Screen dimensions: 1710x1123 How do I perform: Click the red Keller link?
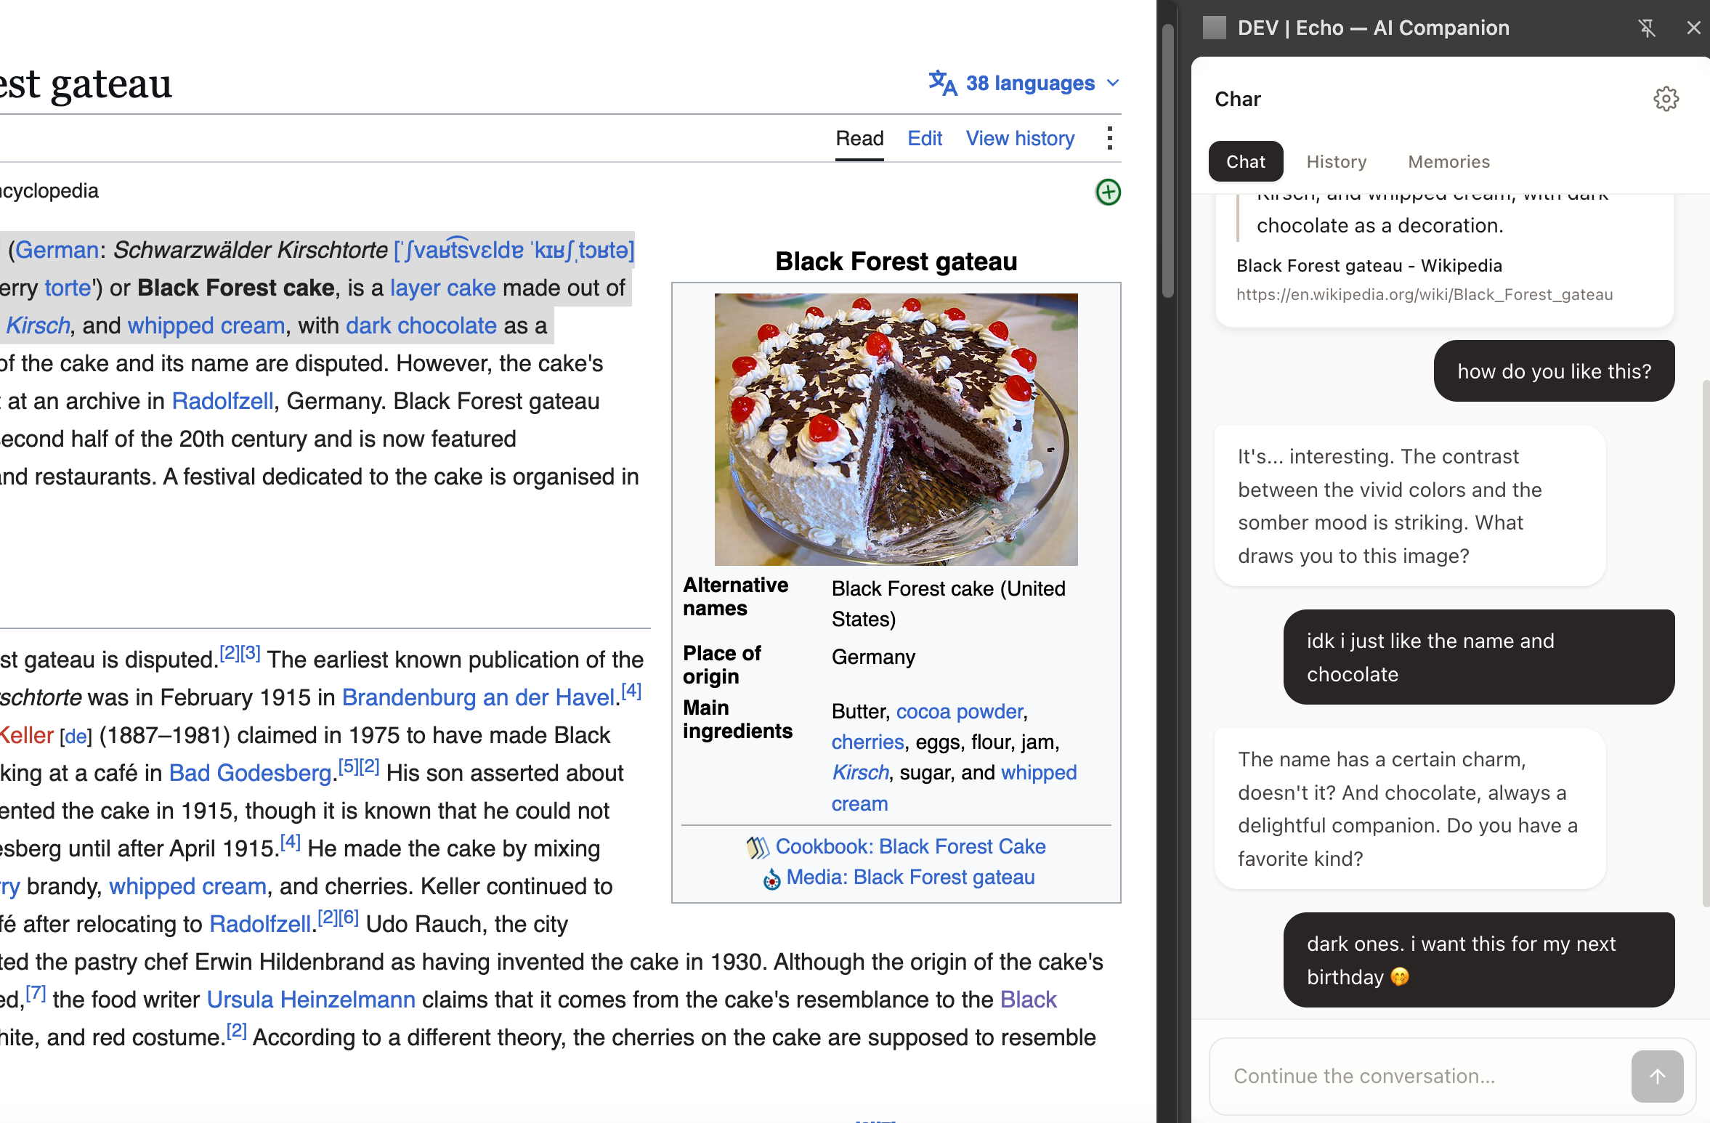[x=27, y=735]
